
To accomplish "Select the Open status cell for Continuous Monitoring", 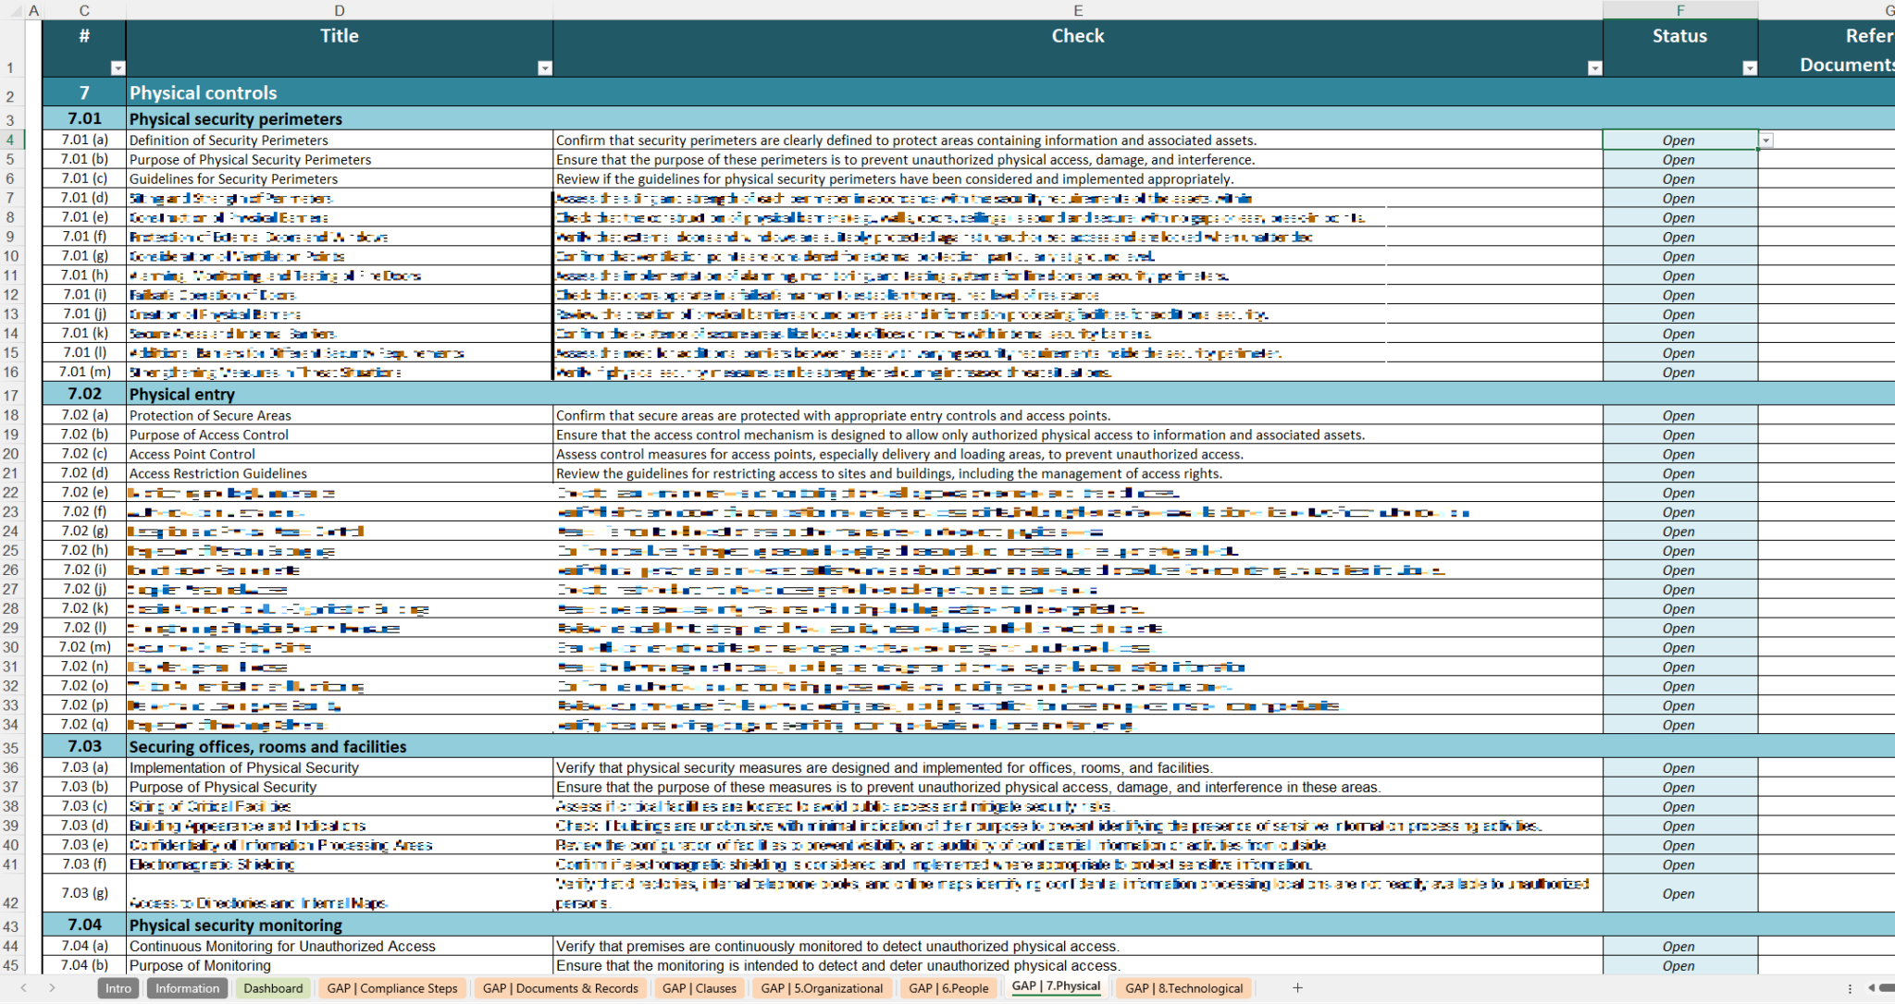I will coord(1678,946).
